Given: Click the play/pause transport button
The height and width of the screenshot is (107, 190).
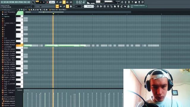Looking at the screenshot, I should 41,2.
